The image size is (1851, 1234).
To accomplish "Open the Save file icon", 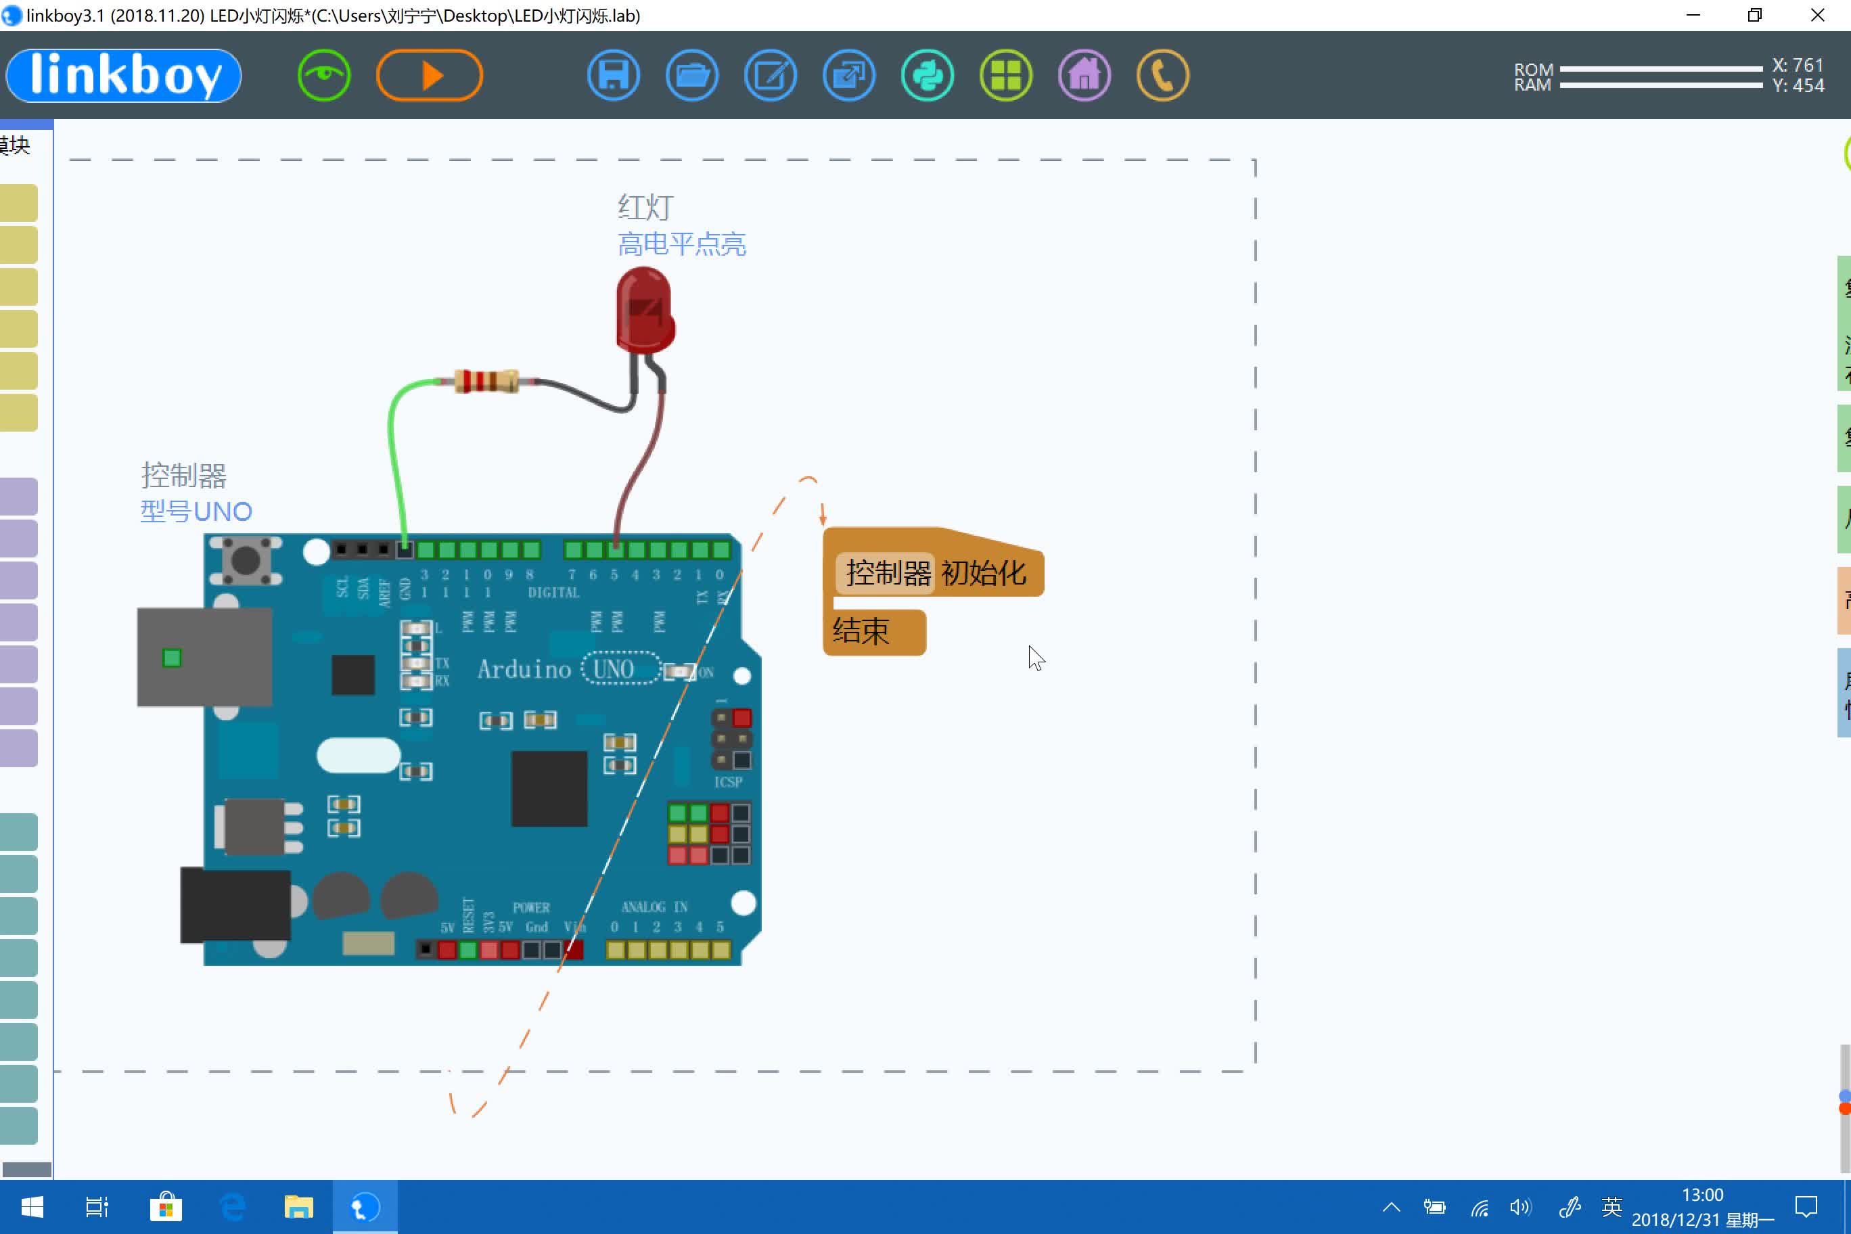I will (613, 76).
